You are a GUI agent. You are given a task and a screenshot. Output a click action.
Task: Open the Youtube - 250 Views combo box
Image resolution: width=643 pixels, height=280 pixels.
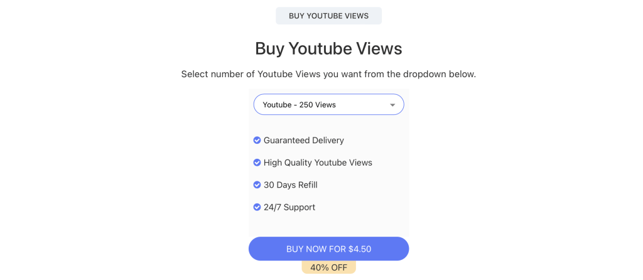pyautogui.click(x=328, y=105)
